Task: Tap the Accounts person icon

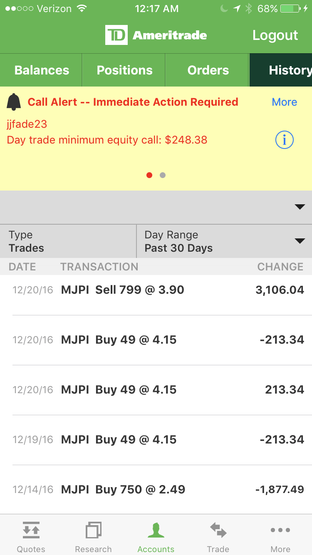Action: [x=156, y=530]
